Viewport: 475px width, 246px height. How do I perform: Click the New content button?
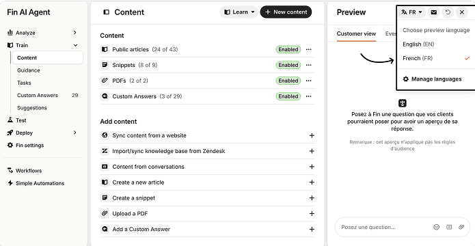click(x=286, y=12)
